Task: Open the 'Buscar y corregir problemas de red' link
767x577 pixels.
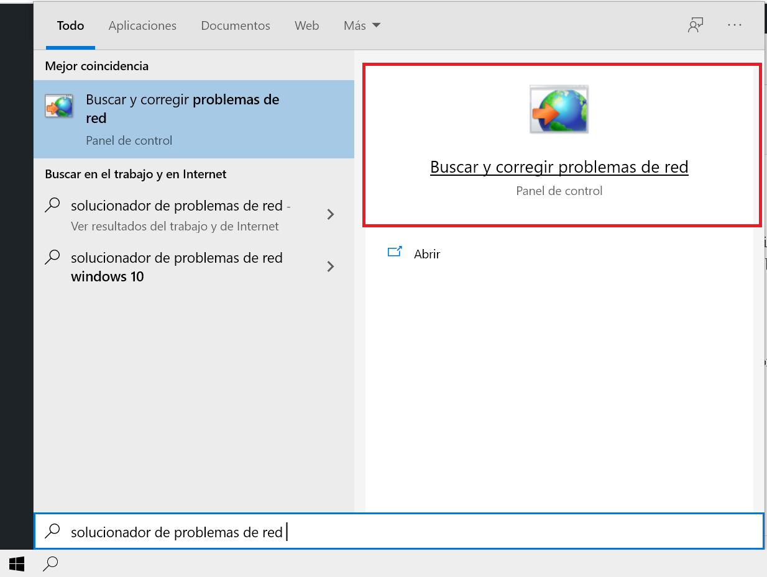Action: [x=559, y=167]
